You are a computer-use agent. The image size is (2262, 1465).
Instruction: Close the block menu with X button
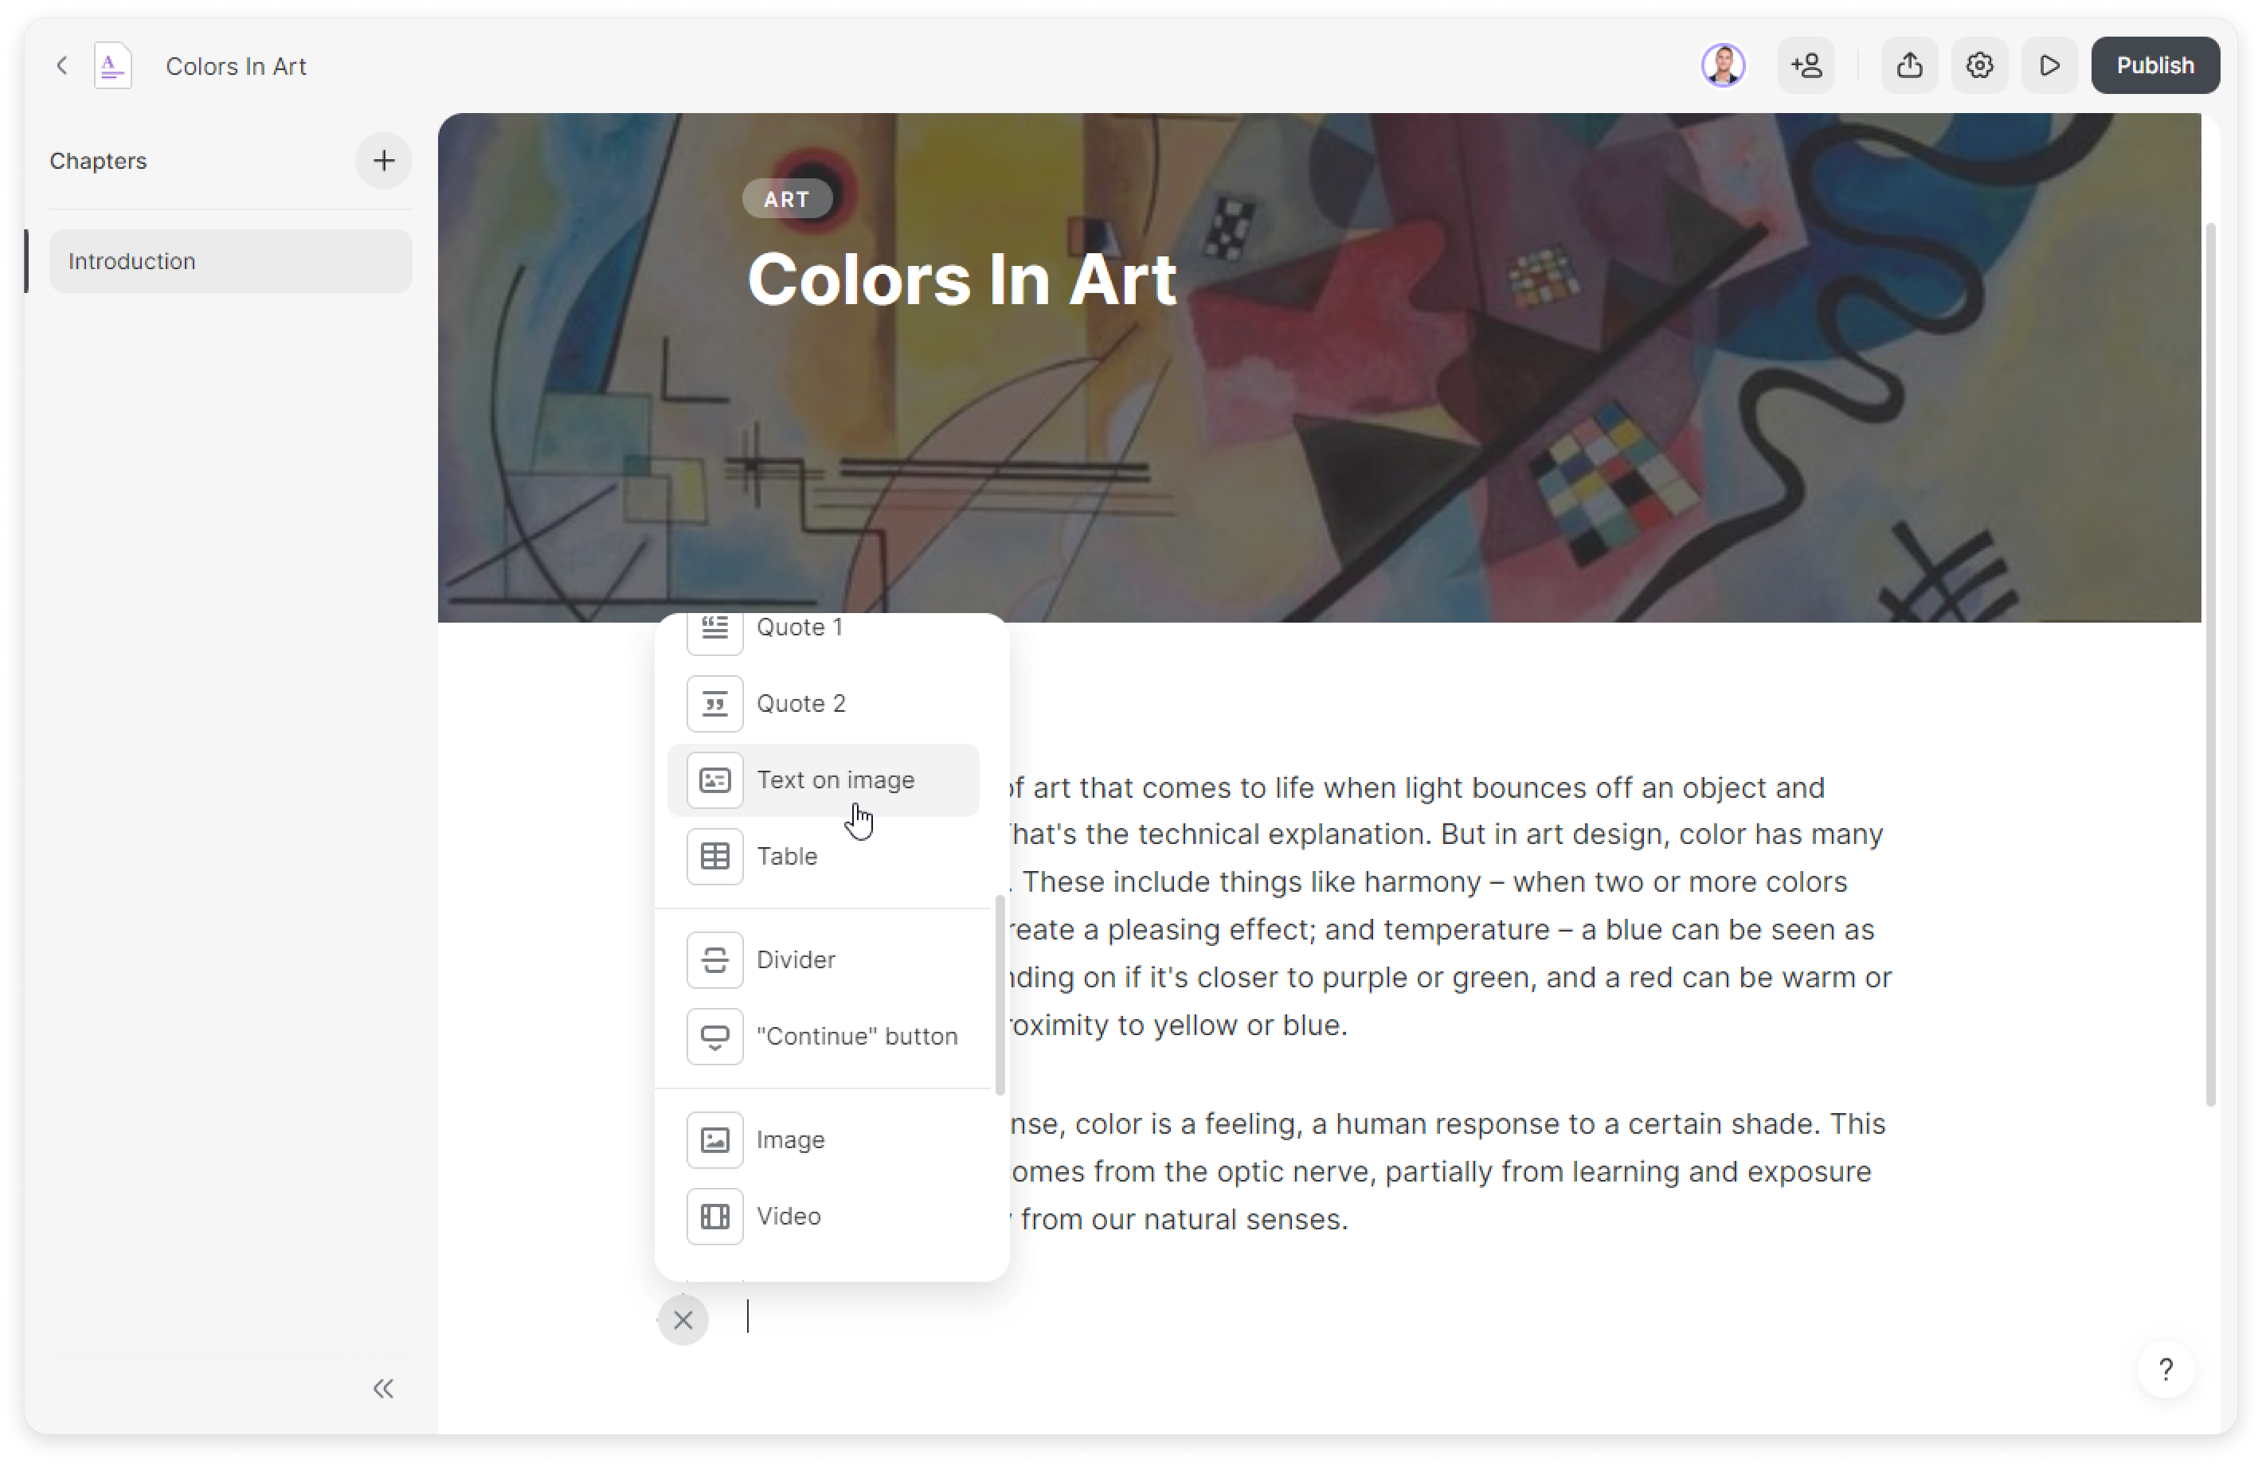click(x=683, y=1319)
